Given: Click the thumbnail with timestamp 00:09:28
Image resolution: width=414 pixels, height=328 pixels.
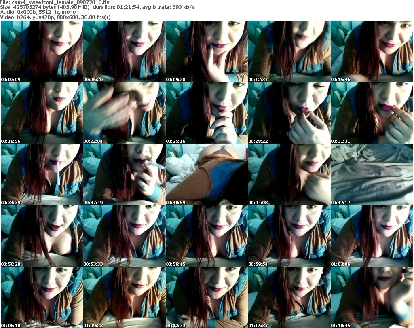Looking at the screenshot, I should pos(207,51).
